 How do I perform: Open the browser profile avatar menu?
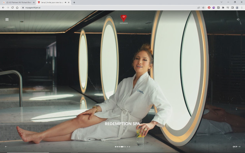click(237, 8)
